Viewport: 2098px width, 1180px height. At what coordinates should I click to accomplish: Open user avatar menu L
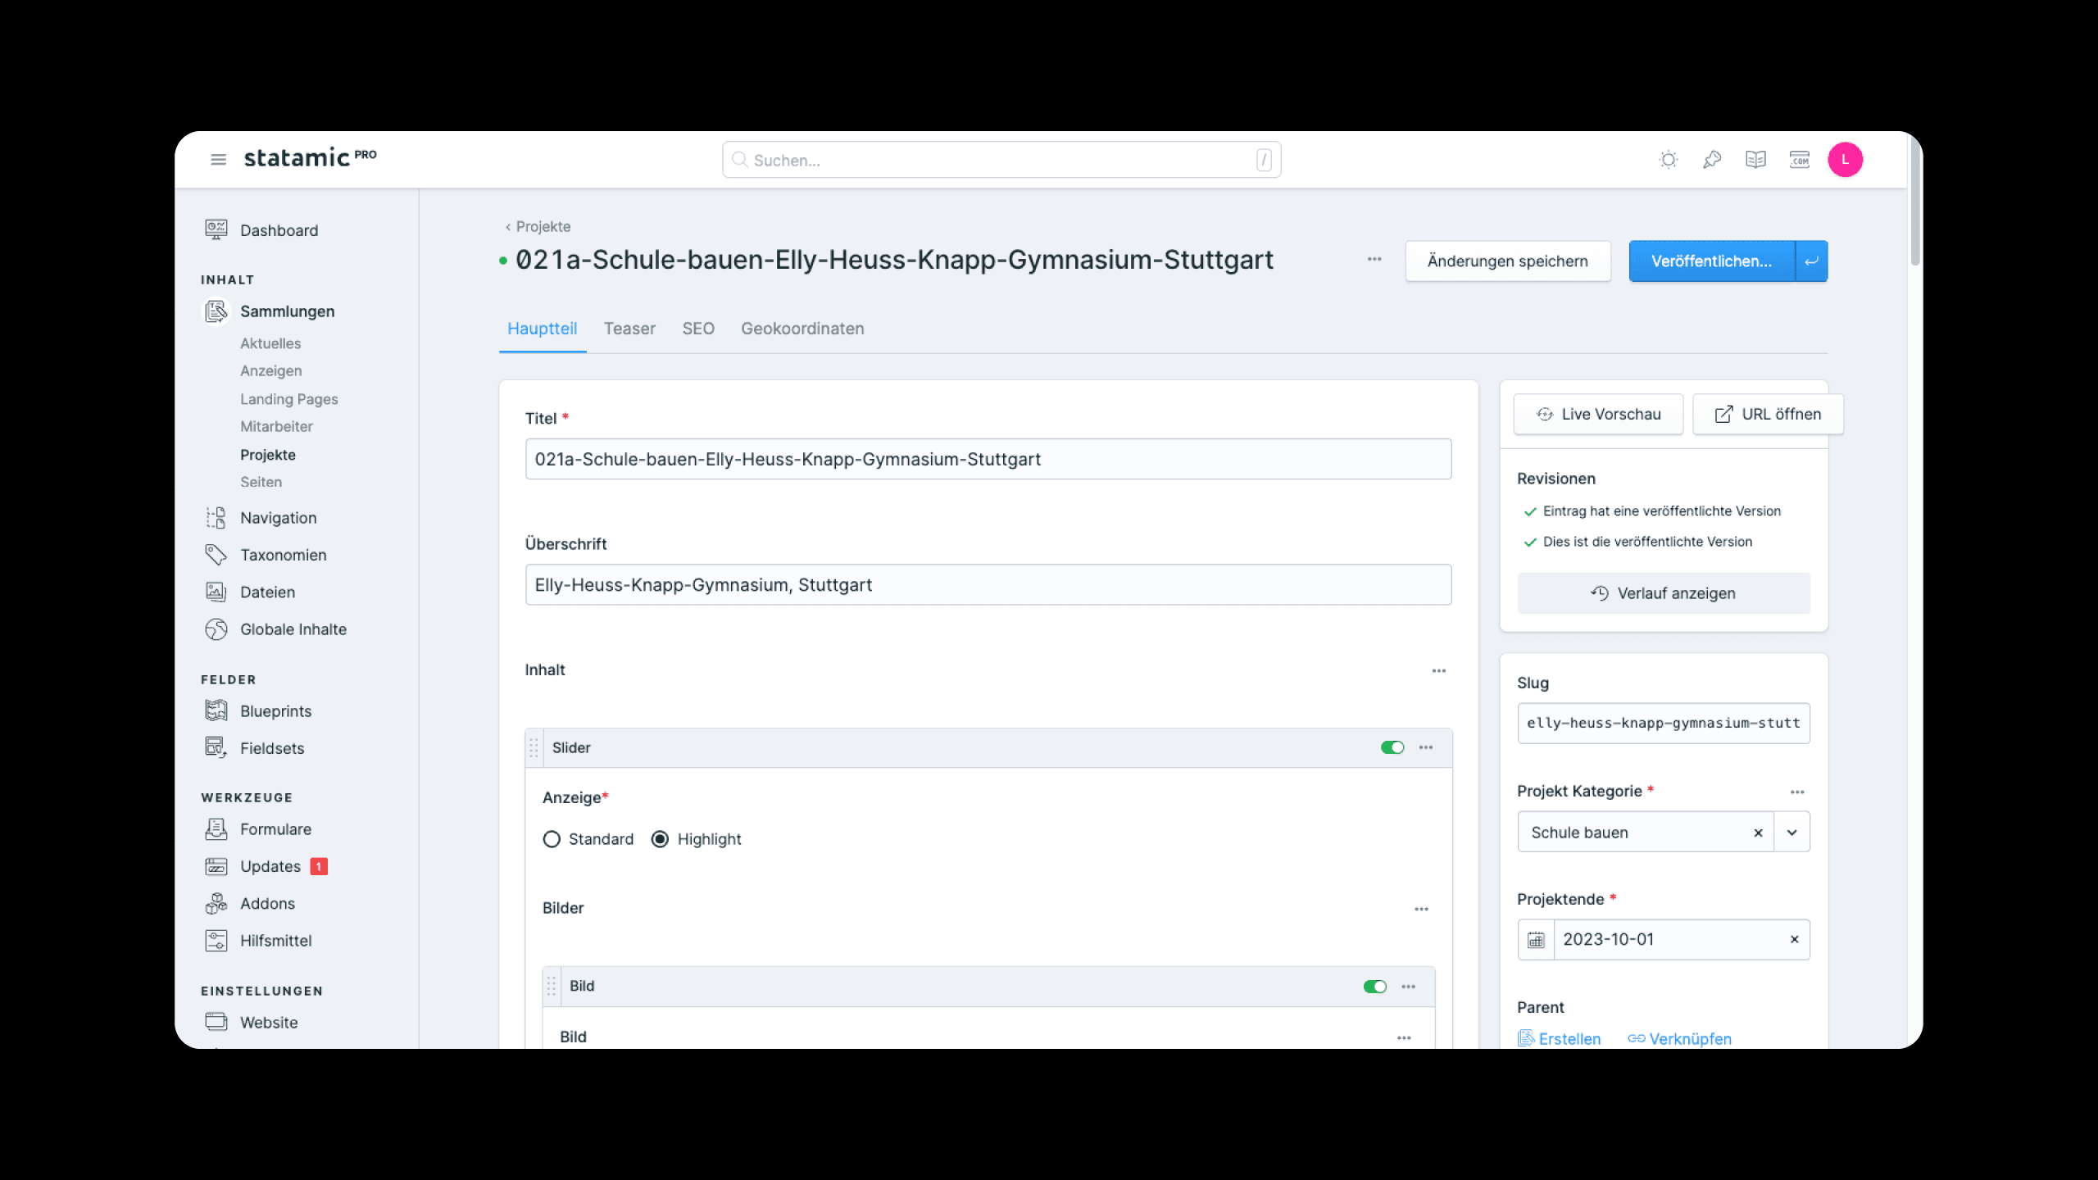1845,159
